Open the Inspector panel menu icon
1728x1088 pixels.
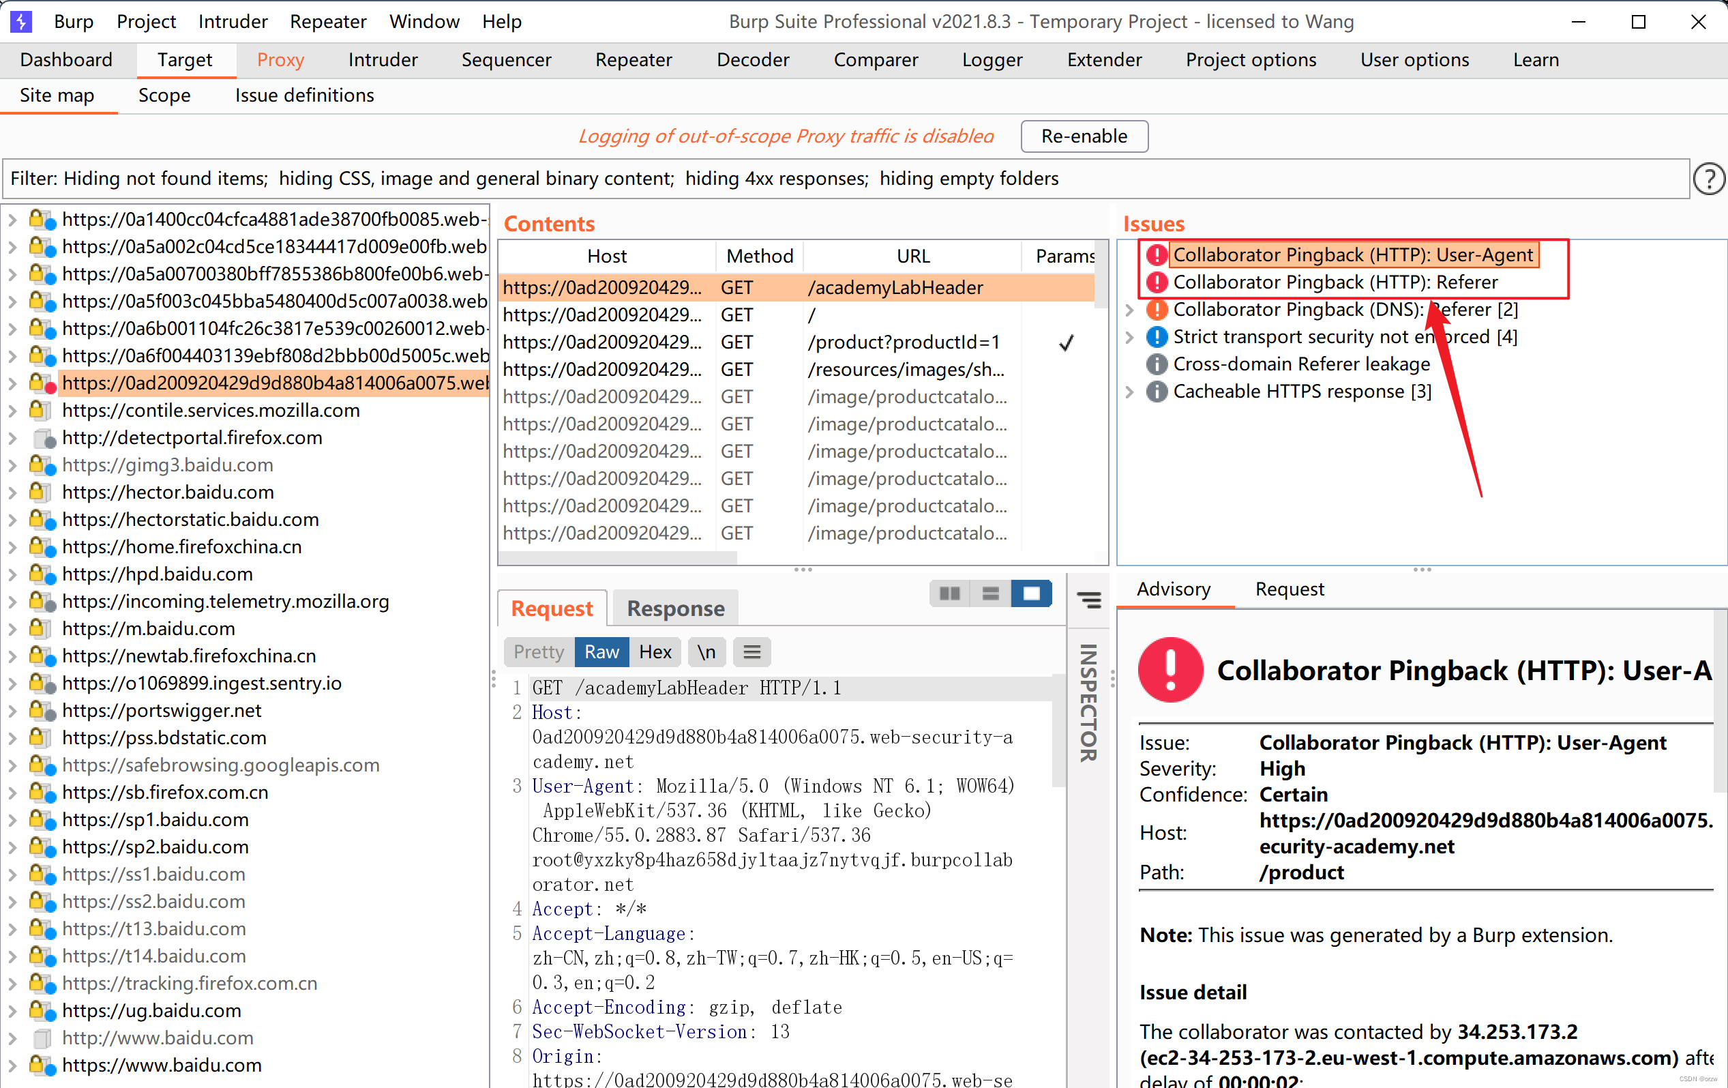click(x=1088, y=600)
